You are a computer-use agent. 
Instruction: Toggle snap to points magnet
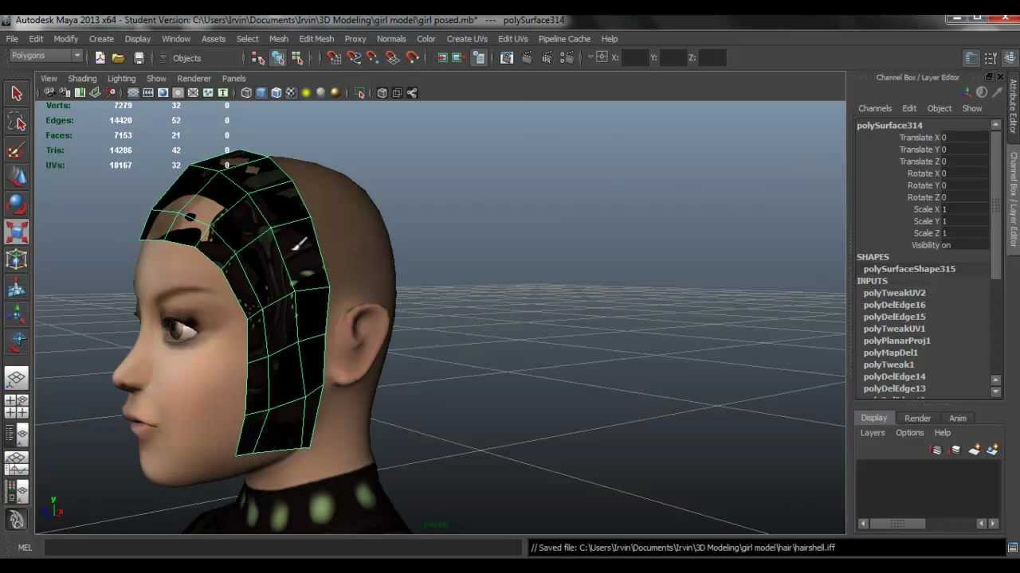373,57
